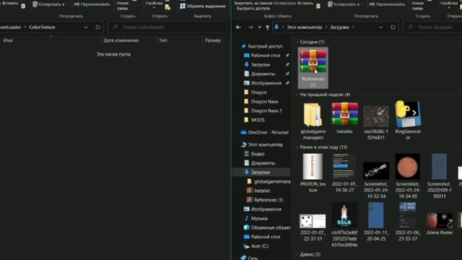
Task: Click the ColorTexture search field
Action: click(x=167, y=27)
